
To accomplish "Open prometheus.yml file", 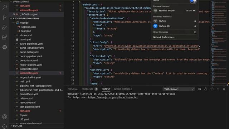I will [x=36, y=94].
